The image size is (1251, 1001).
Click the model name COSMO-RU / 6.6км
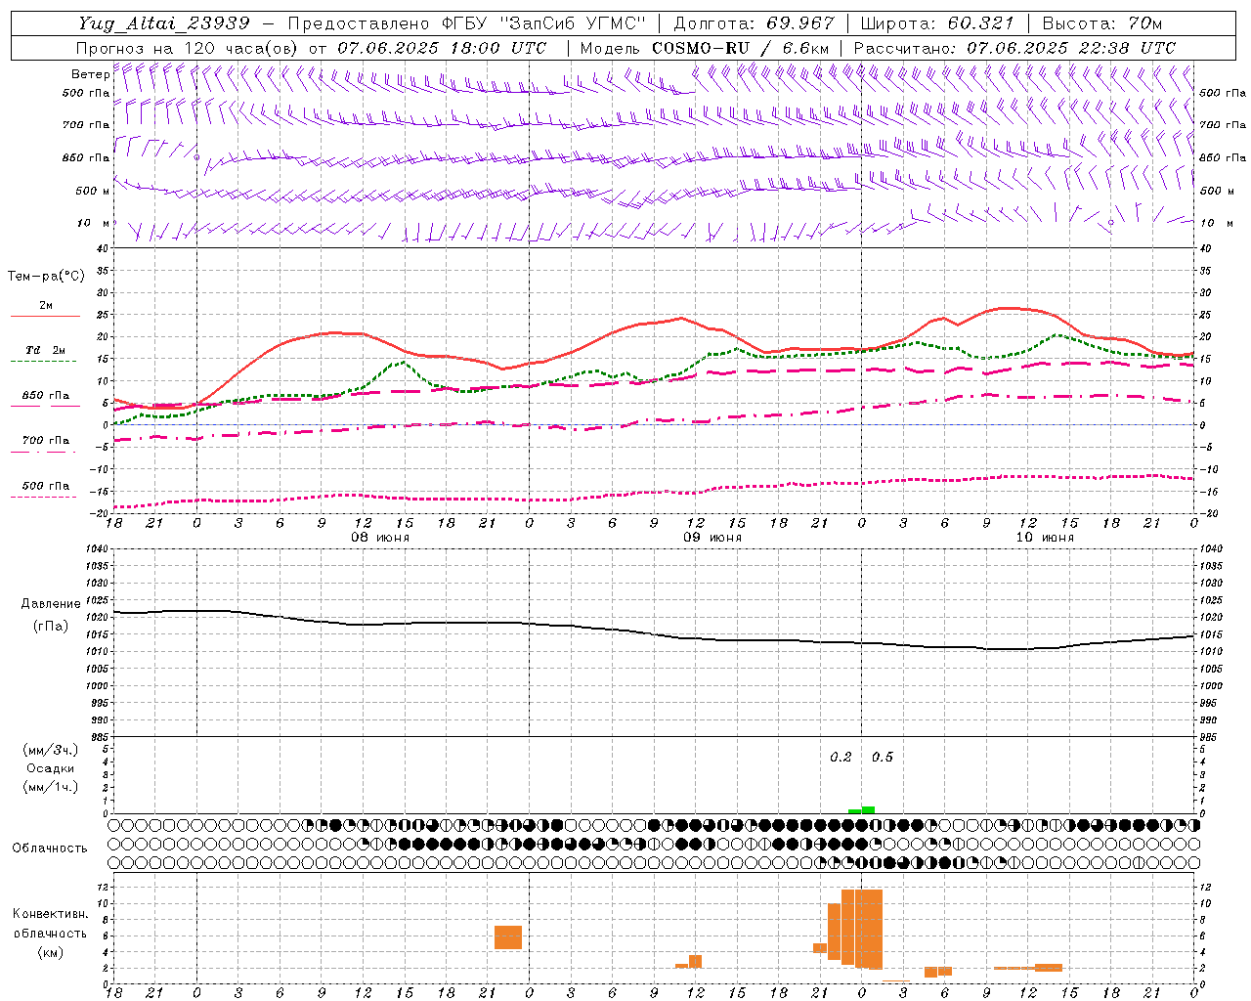[x=740, y=47]
